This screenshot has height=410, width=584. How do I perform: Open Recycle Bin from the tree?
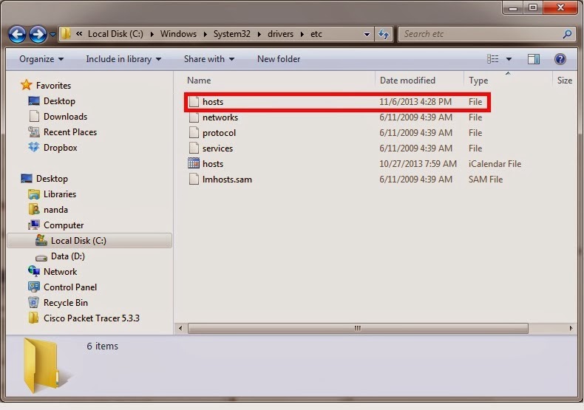point(58,303)
